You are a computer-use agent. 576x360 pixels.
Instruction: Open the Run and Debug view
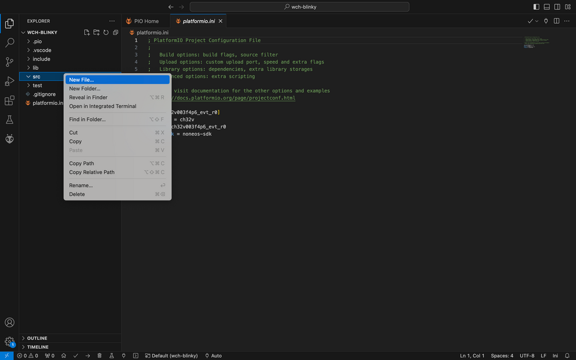[x=9, y=81]
